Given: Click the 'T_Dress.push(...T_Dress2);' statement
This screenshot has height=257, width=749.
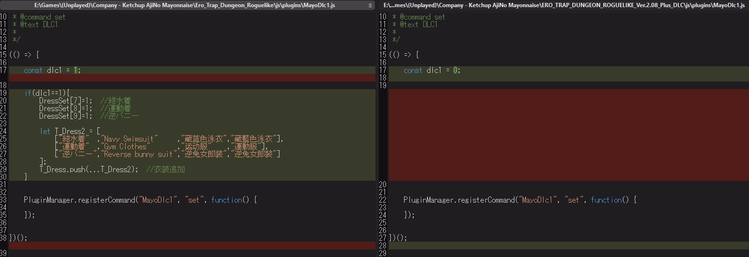Looking at the screenshot, I should pos(89,169).
